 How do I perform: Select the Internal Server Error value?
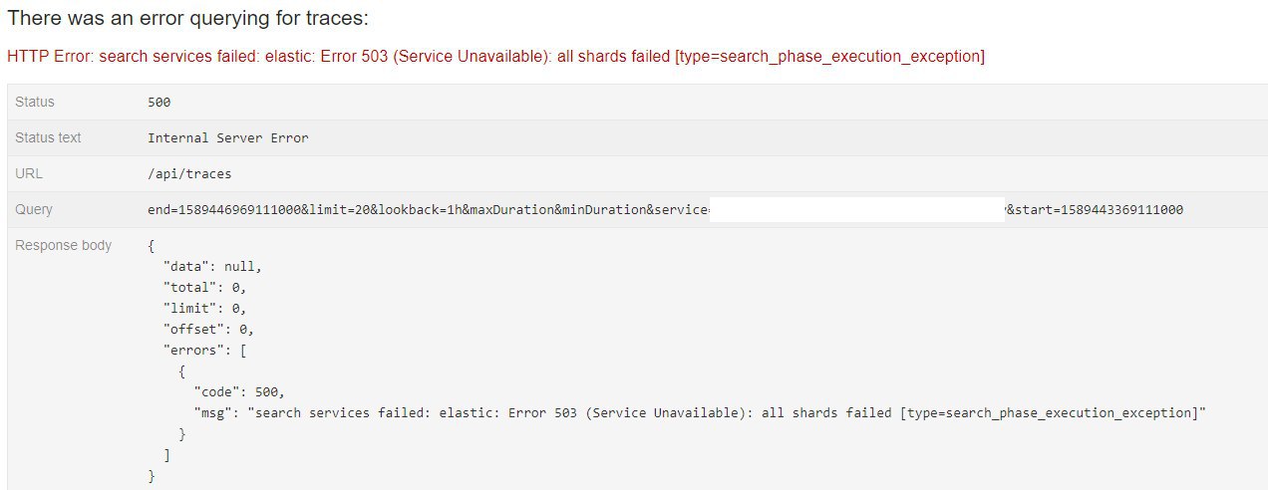(228, 137)
